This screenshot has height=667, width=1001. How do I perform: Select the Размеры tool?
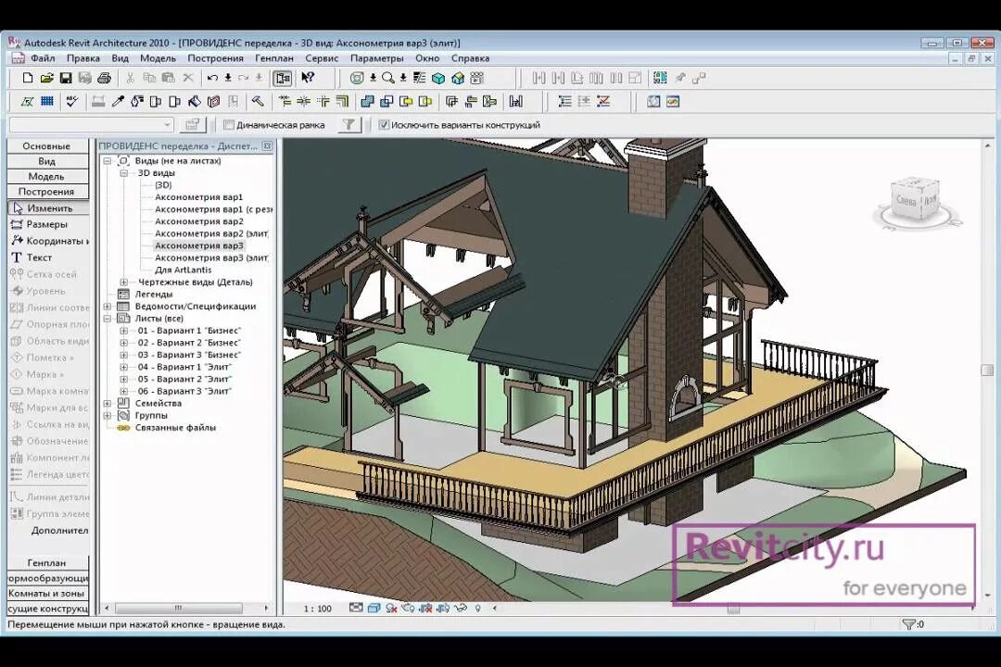point(48,225)
